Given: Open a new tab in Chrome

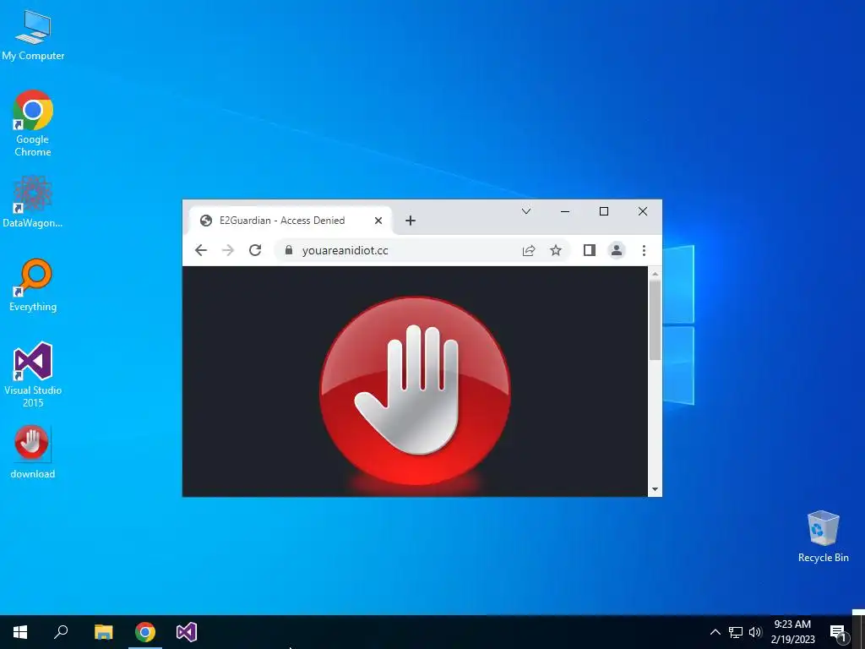Looking at the screenshot, I should click(411, 221).
